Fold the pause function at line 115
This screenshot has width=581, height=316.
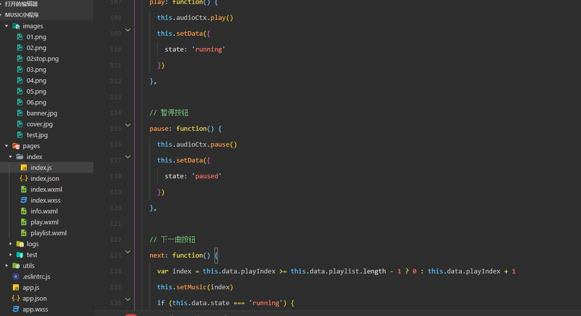click(x=128, y=125)
